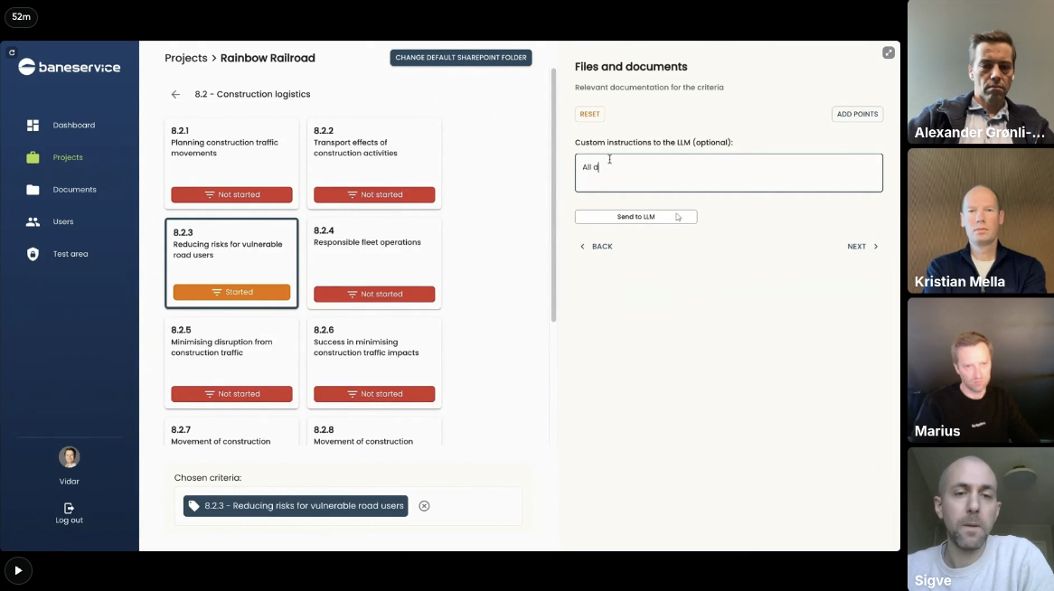
Task: Open the 8.2.7 Movement of construction card
Action: tap(232, 432)
